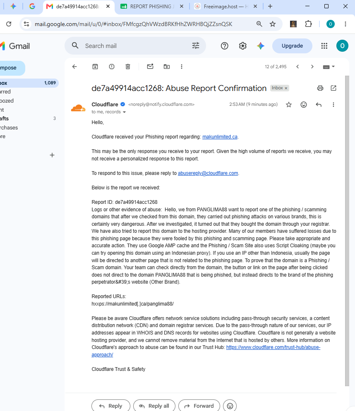This screenshot has height=411, width=355.
Task: Click the pinned extension picture icon
Action: click(x=293, y=24)
